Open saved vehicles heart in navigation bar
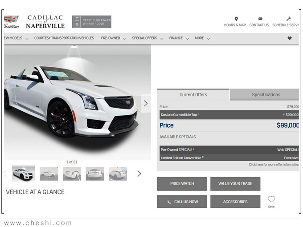This screenshot has height=227, width=303. point(290,38)
